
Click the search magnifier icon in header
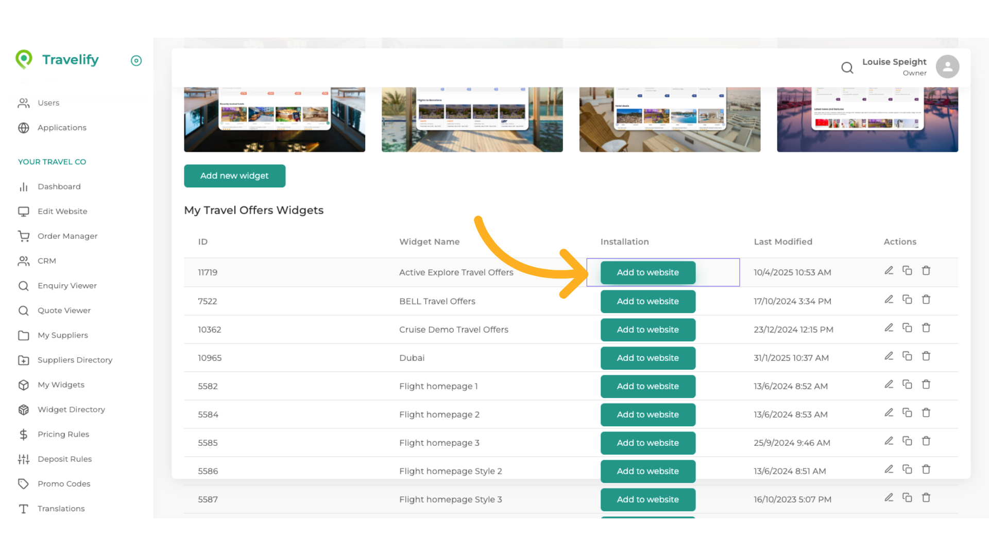(x=847, y=67)
